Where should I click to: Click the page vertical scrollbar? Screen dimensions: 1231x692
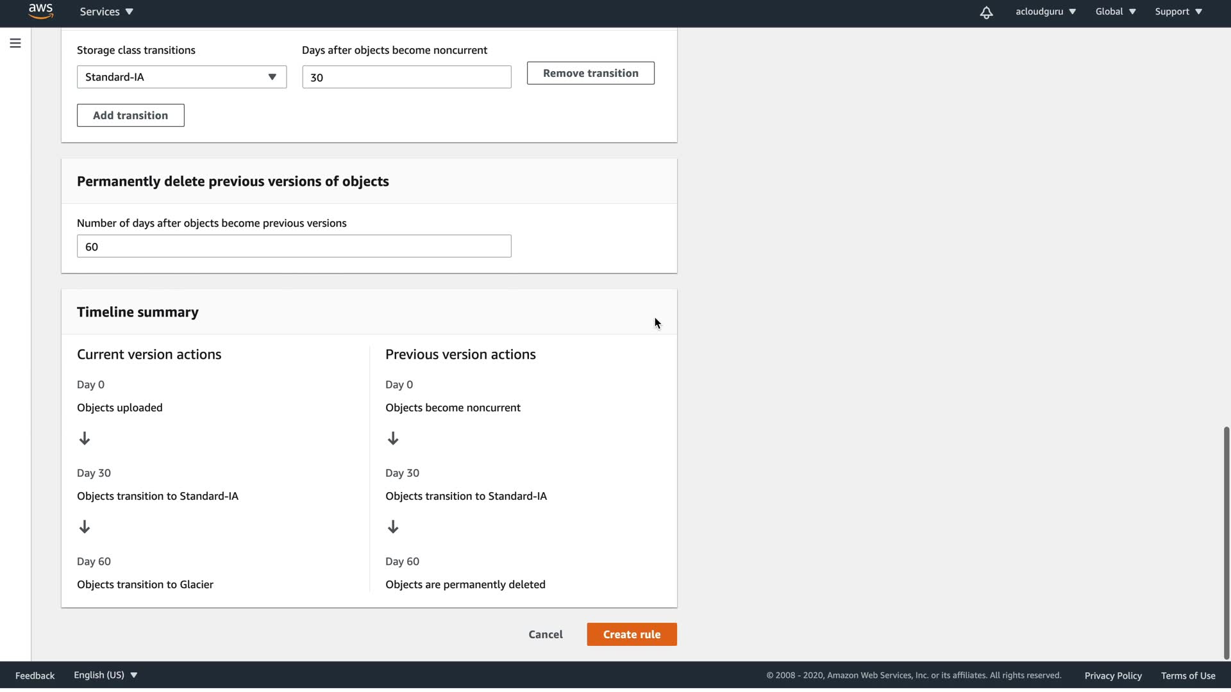(x=1226, y=541)
